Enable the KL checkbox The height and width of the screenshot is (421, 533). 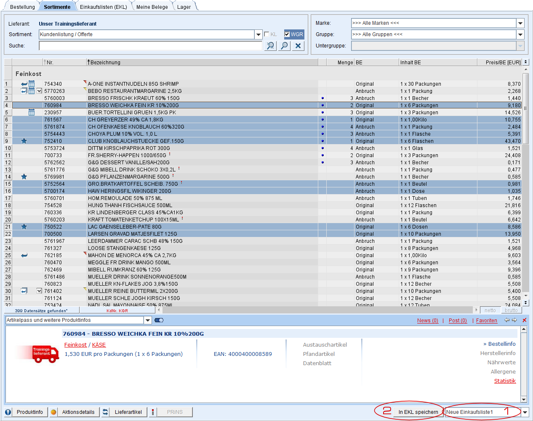pos(266,34)
